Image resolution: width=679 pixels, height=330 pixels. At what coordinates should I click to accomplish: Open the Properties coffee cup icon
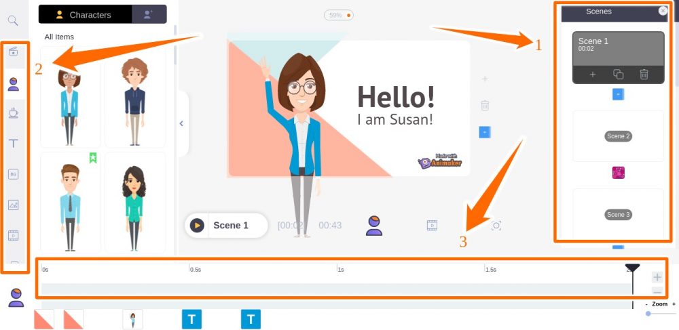[x=14, y=112]
